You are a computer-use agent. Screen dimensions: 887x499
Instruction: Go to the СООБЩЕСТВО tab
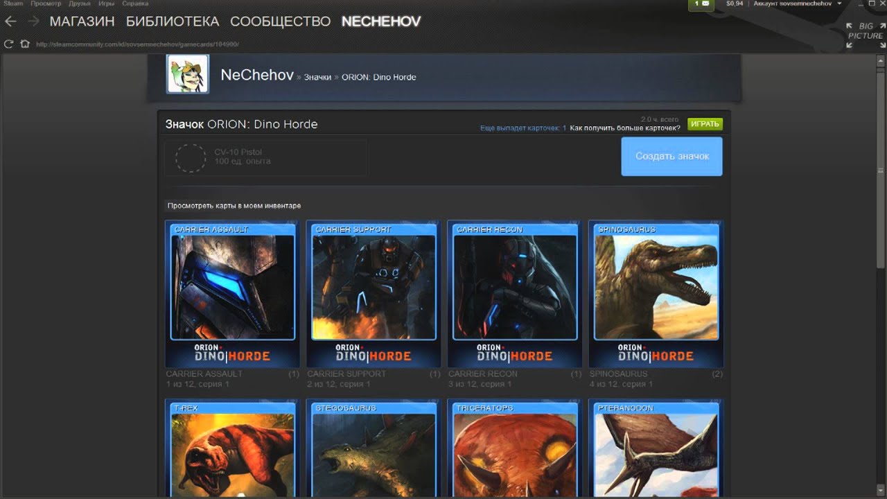pyautogui.click(x=280, y=21)
